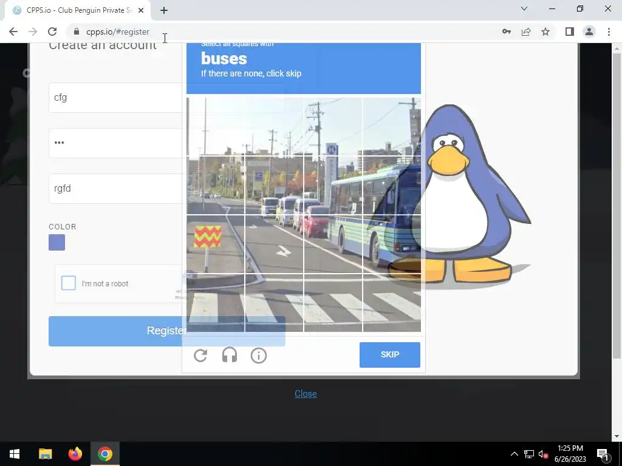
Task: Switch to audio captcha challenge
Action: coord(229,355)
